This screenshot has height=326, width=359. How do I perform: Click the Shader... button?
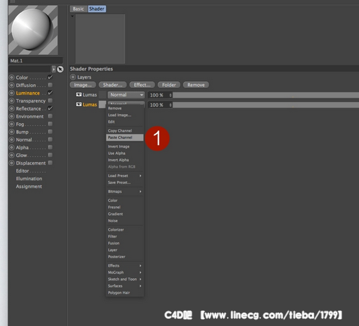pos(113,85)
